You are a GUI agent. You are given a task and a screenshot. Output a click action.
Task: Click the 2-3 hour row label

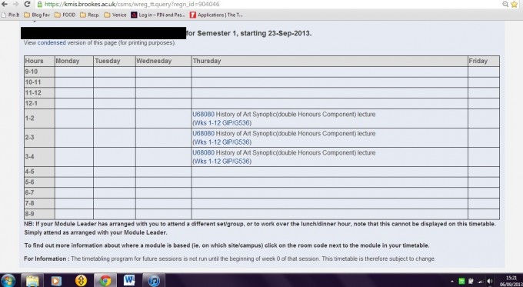pyautogui.click(x=39, y=138)
